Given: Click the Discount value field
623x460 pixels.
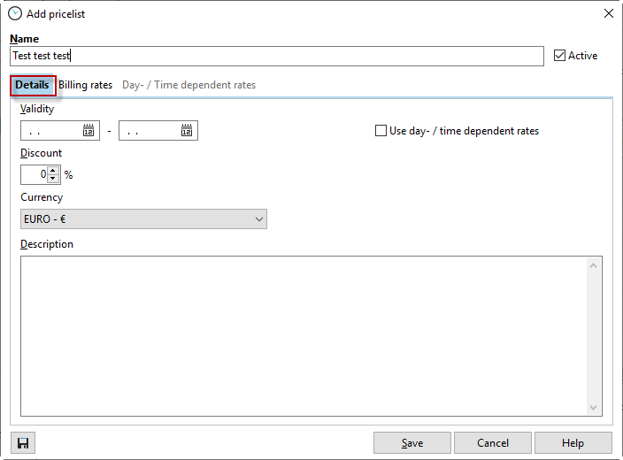Looking at the screenshot, I should (x=34, y=175).
